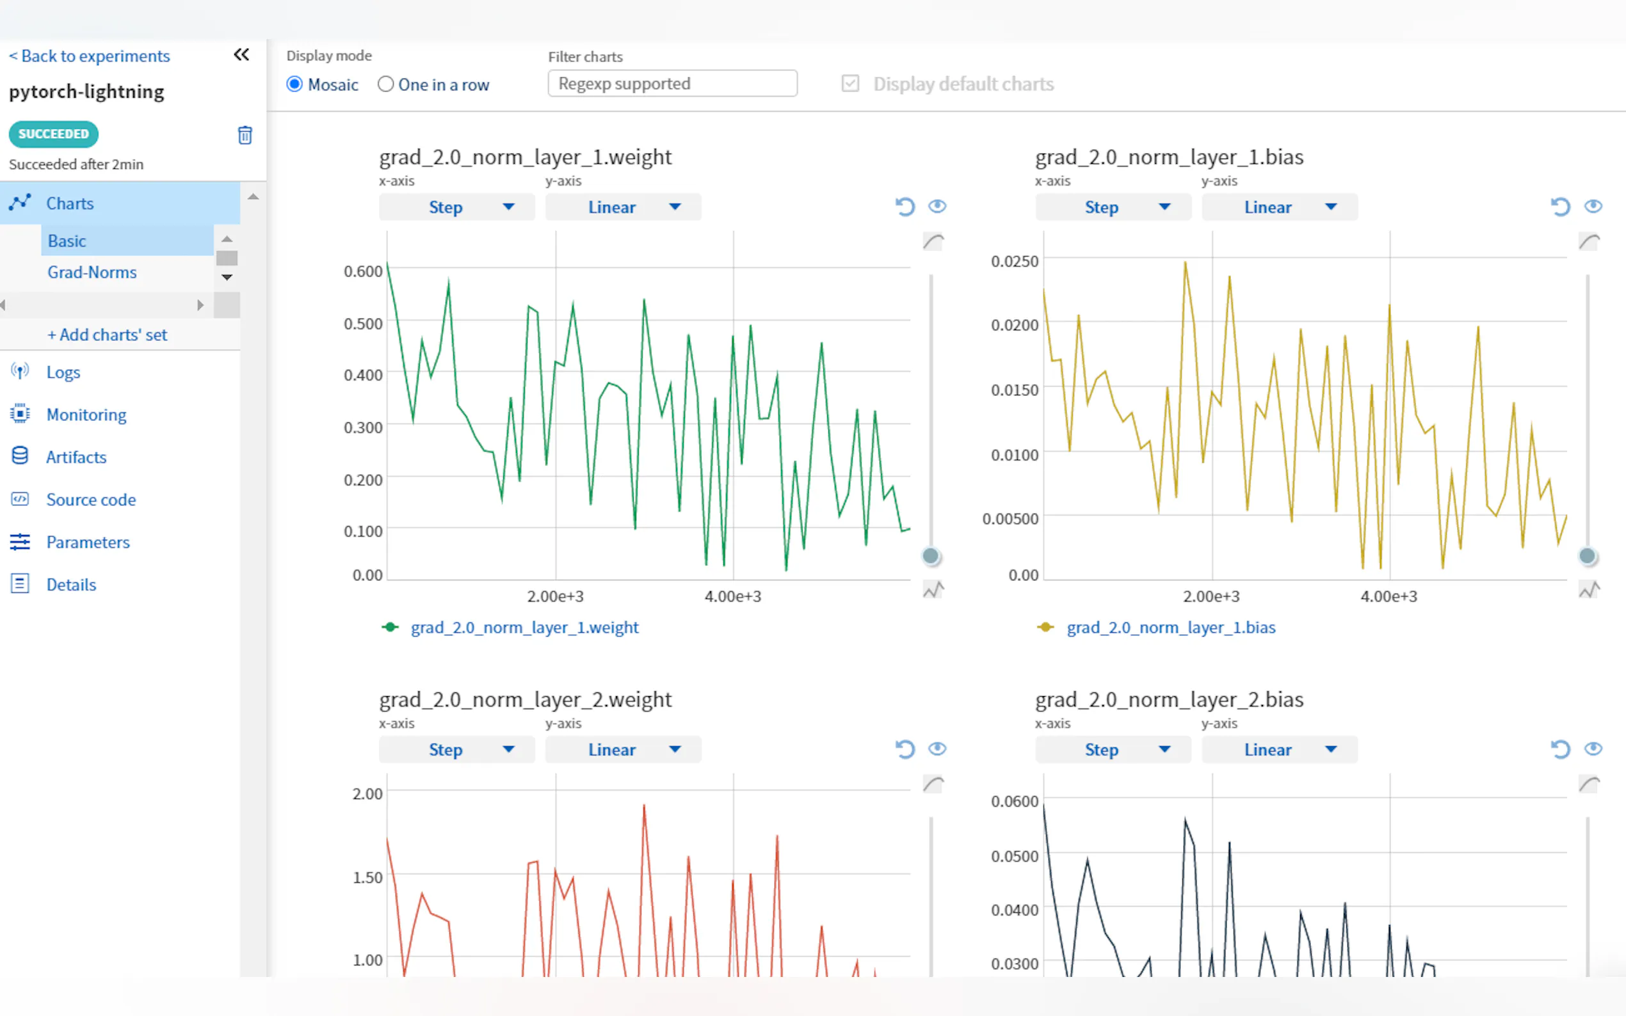Image resolution: width=1626 pixels, height=1016 pixels.
Task: Collapse the sidebar with double-chevron icon
Action: [x=241, y=54]
